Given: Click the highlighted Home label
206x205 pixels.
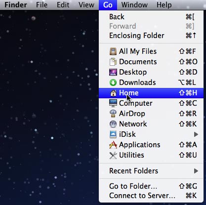Looking at the screenshot, I should pos(129,93).
